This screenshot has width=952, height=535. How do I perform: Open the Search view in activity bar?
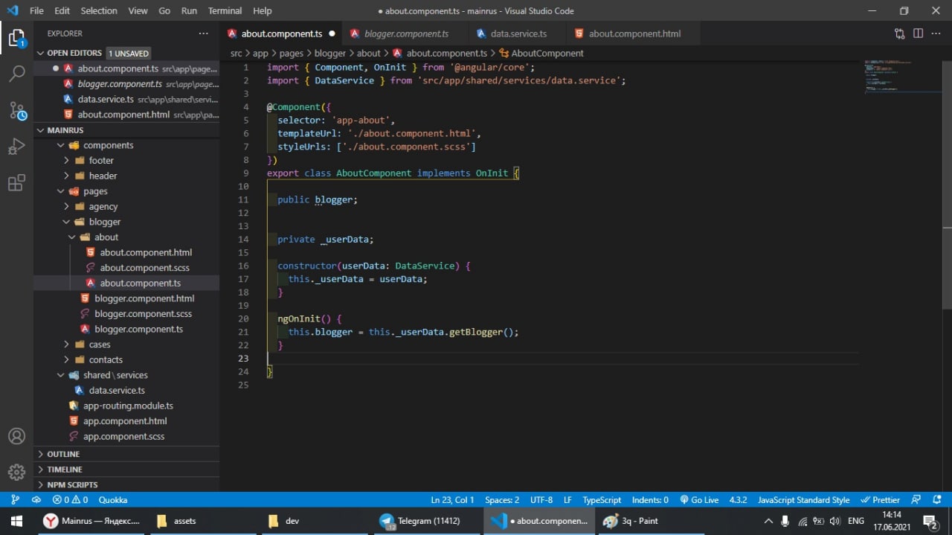(x=16, y=74)
